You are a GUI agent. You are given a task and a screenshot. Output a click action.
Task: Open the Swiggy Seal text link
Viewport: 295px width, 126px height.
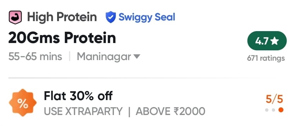click(x=147, y=17)
